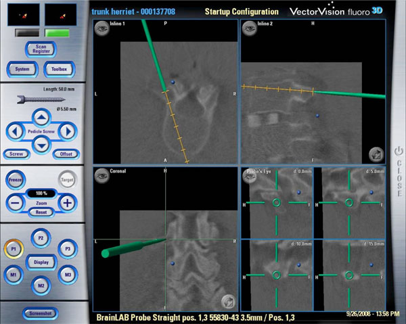The image size is (406, 324).
Task: Select the Offset button
Action: point(66,154)
